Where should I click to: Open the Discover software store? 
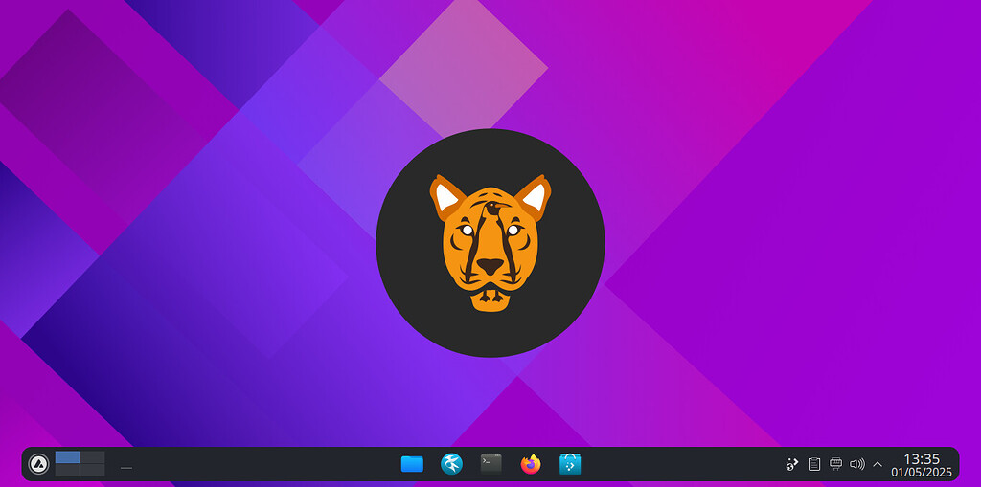coord(570,464)
